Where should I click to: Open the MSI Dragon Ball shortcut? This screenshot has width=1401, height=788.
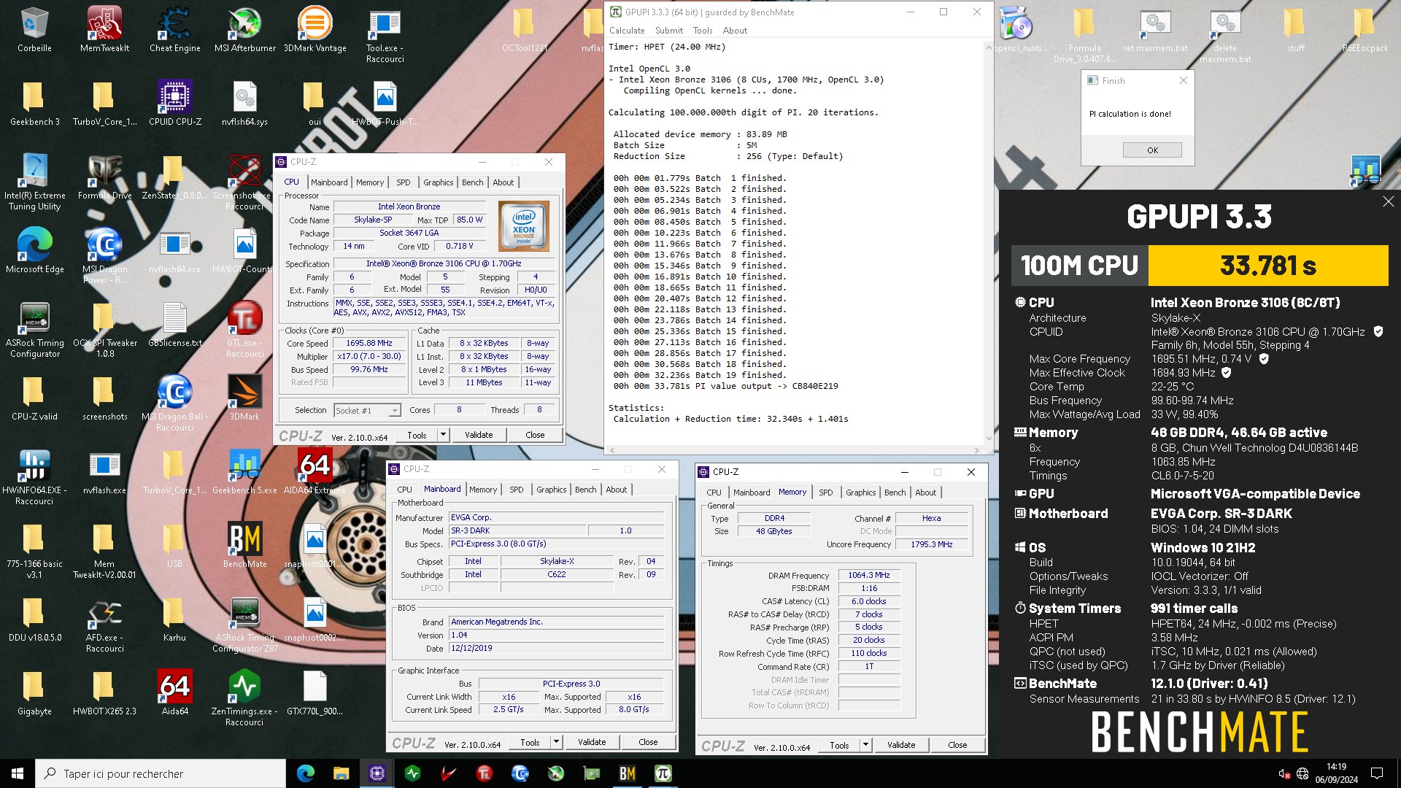pos(174,403)
